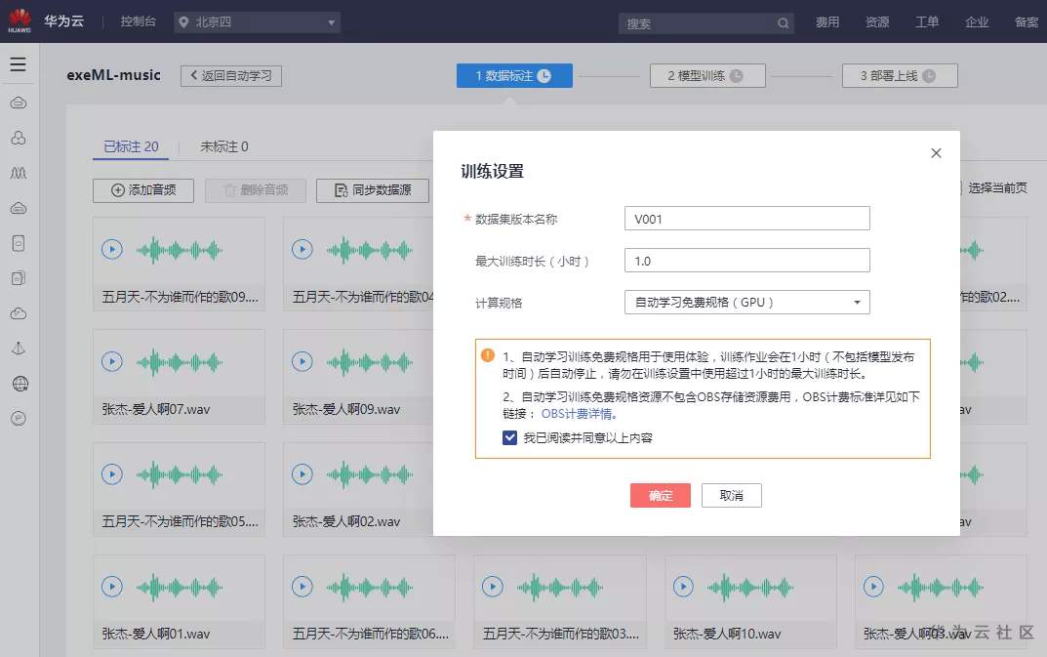Click 返回自动学习 button

point(231,75)
